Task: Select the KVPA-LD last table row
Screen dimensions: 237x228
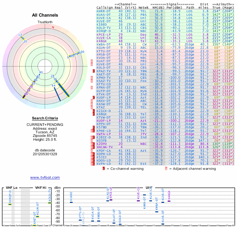Action: coord(165,164)
